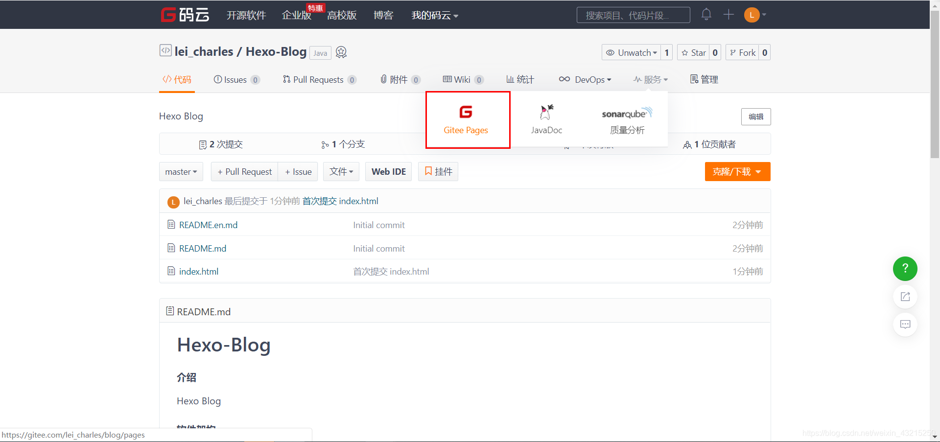Click the watch count 1

(666, 52)
